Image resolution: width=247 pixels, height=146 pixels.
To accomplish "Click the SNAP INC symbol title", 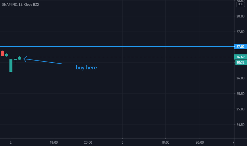I will (10, 5).
